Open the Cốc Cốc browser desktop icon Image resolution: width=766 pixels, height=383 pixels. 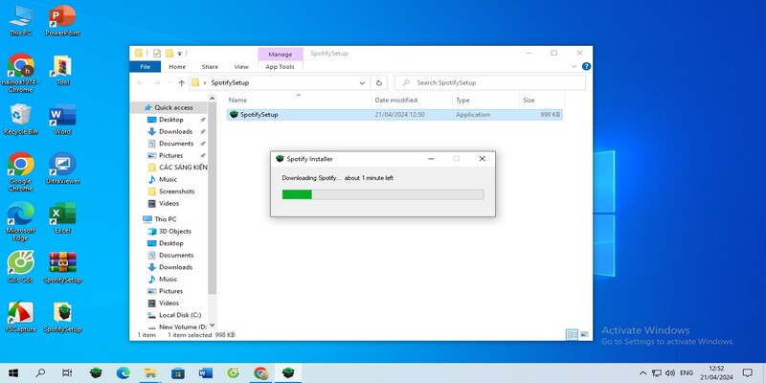point(20,267)
